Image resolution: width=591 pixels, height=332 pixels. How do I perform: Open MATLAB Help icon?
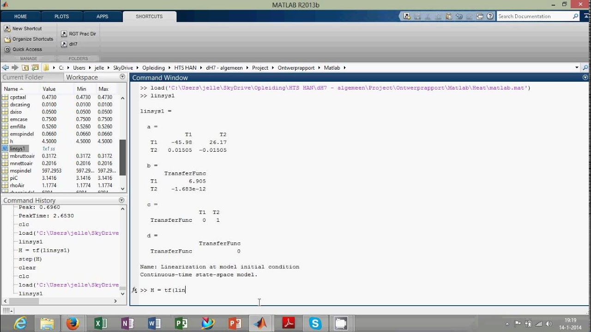coord(490,16)
